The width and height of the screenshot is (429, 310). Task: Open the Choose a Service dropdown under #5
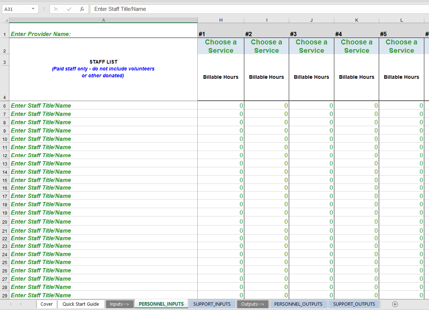(x=402, y=46)
